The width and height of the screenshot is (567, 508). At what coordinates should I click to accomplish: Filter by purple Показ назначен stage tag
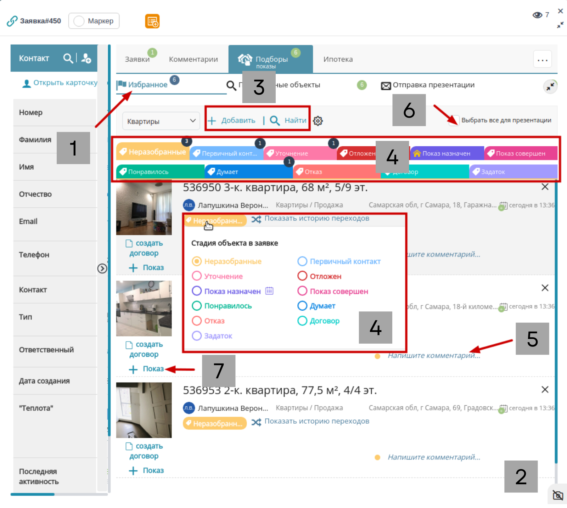coord(447,153)
